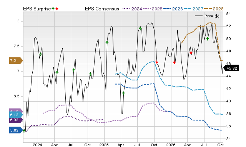Screen dimensions: 246x147
Task: Click the EPS Surprise legend label
Action: (x=37, y=9)
